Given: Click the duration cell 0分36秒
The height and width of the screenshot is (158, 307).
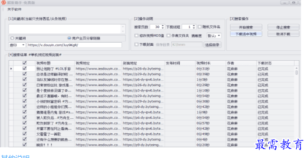Looking at the screenshot, I should coord(203,101).
